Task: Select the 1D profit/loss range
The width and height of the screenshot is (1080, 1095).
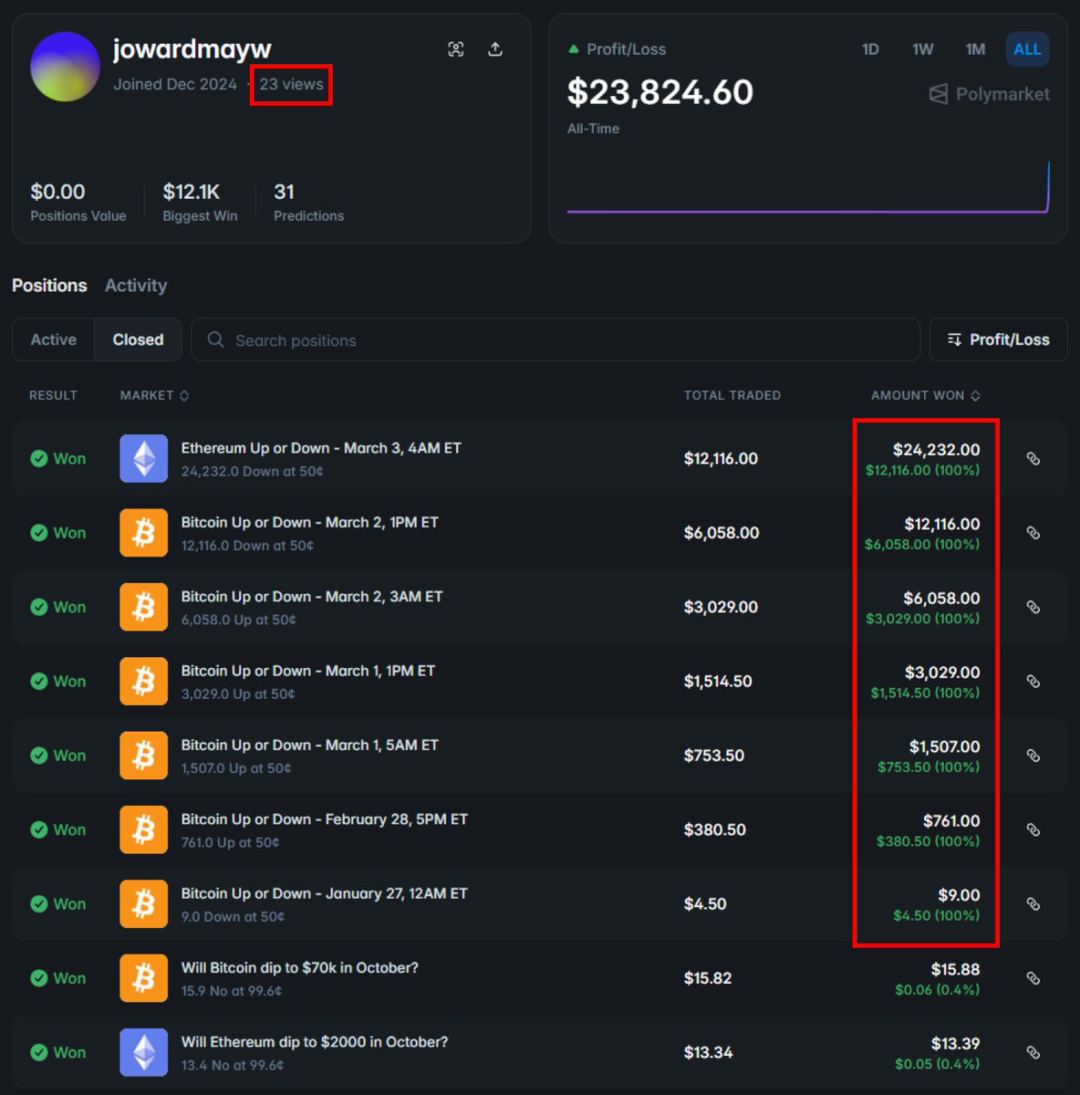Action: tap(870, 49)
